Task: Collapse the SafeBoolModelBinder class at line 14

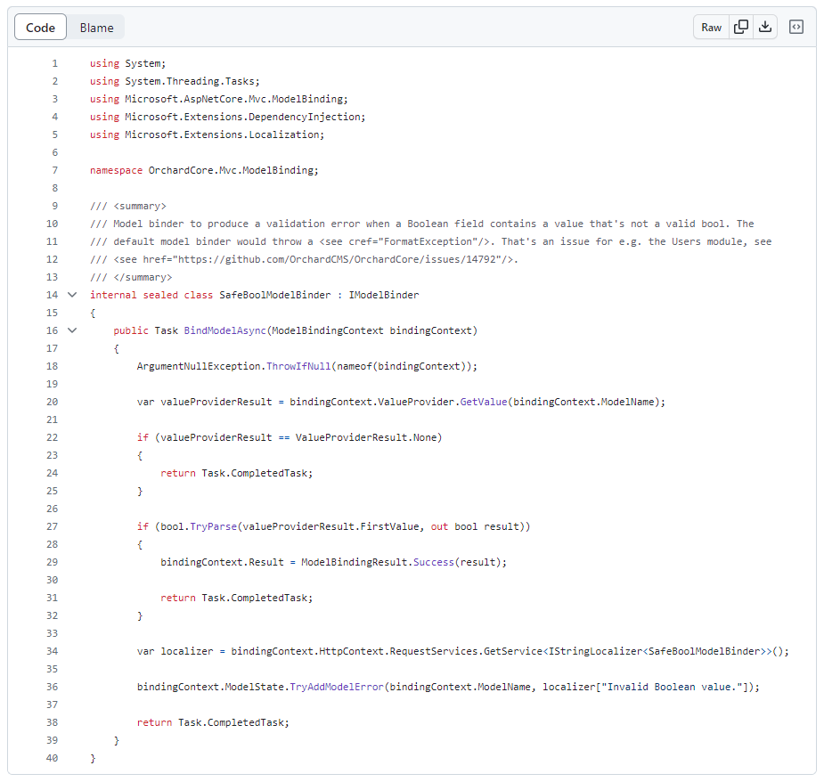Action: (x=72, y=295)
